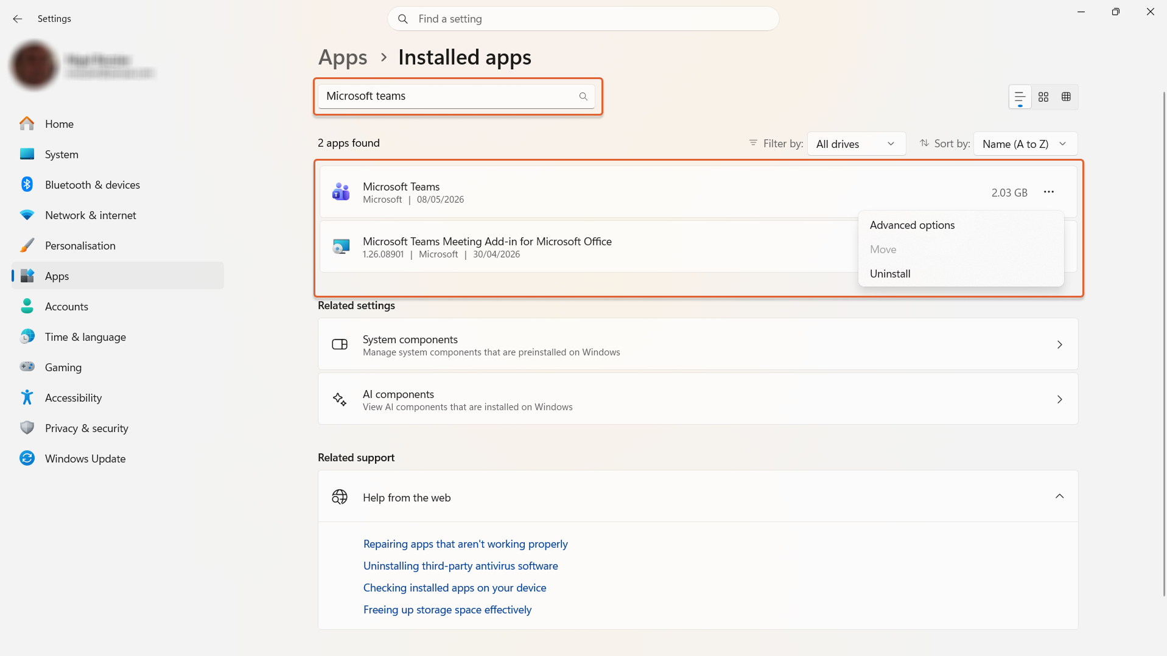Click the System components icon
1167x656 pixels.
(340, 344)
